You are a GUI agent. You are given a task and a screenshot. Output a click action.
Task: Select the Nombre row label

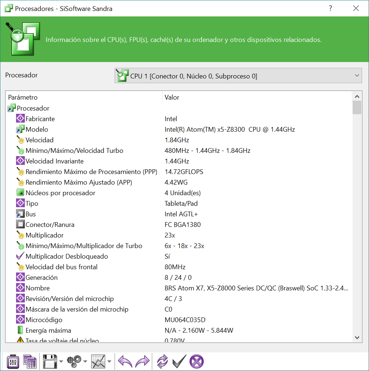click(x=38, y=288)
